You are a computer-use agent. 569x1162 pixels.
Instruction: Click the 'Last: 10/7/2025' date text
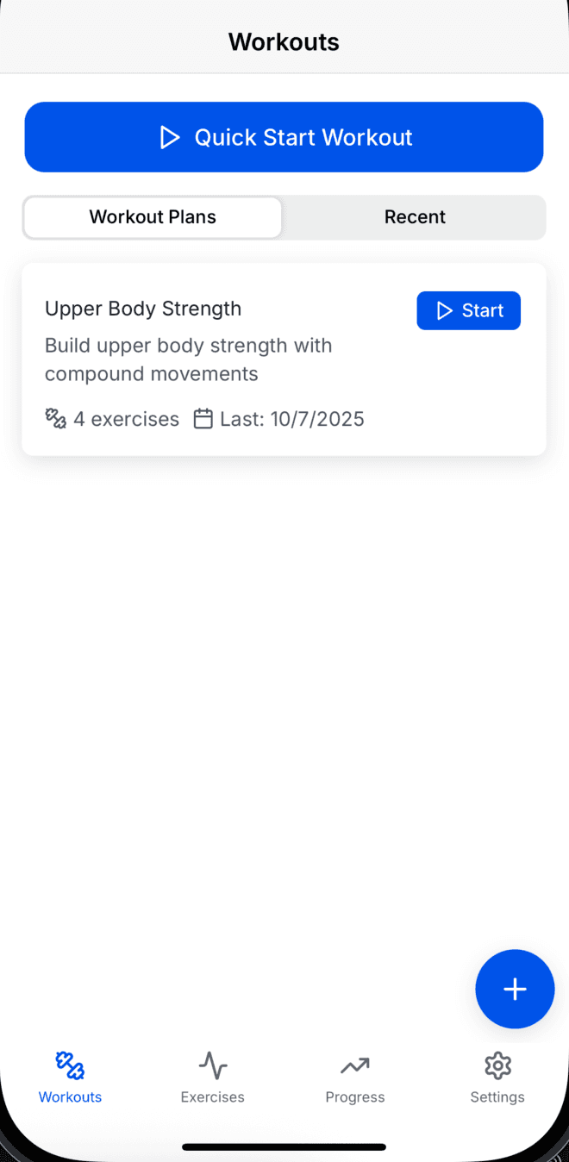291,418
